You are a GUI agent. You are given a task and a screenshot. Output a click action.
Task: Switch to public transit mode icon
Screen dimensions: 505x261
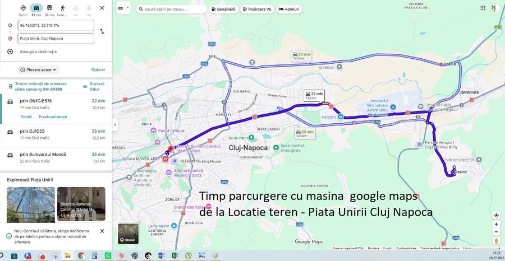(x=49, y=8)
